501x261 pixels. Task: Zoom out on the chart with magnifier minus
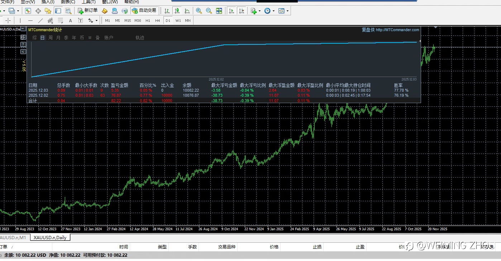[x=209, y=11]
